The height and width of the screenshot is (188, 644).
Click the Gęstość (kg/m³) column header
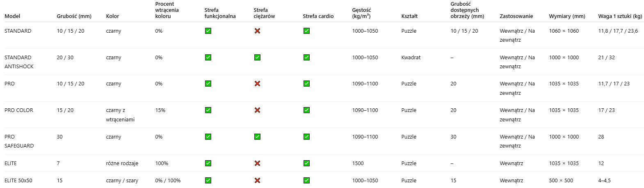[361, 13]
